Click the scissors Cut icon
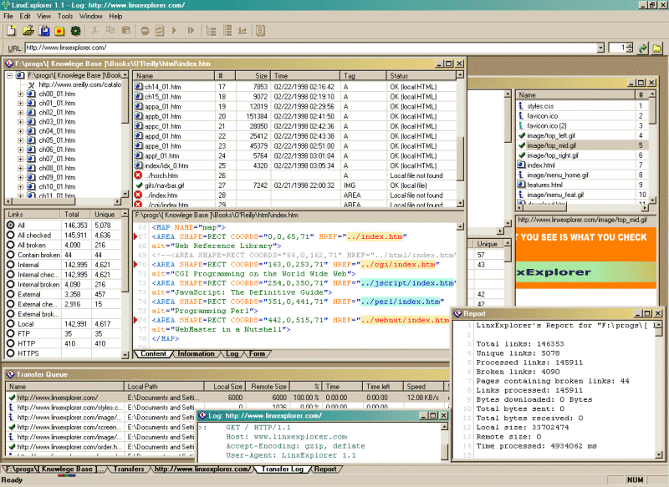Screen dimensions: 669x487 click(94, 31)
